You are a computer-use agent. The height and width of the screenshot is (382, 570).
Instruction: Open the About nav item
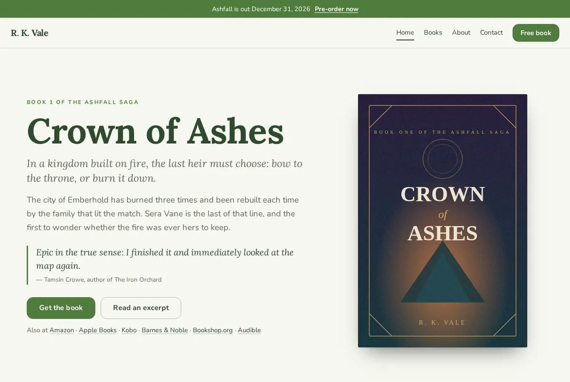(461, 33)
